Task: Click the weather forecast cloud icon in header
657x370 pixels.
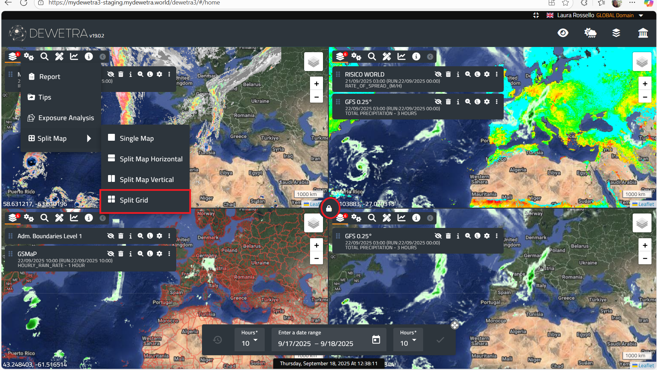Action: coord(590,33)
